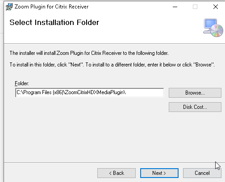
Task: Focus the Folder path input field
Action: pyautogui.click(x=89, y=93)
